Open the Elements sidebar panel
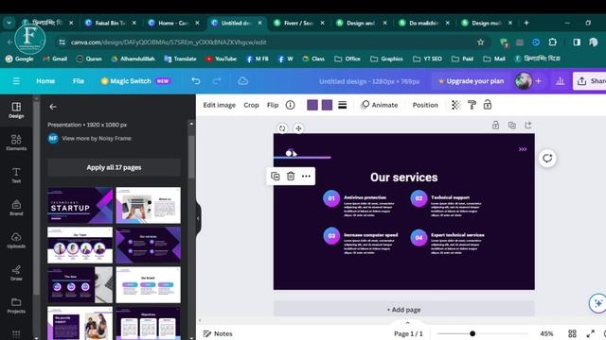This screenshot has width=606, height=340. click(16, 143)
